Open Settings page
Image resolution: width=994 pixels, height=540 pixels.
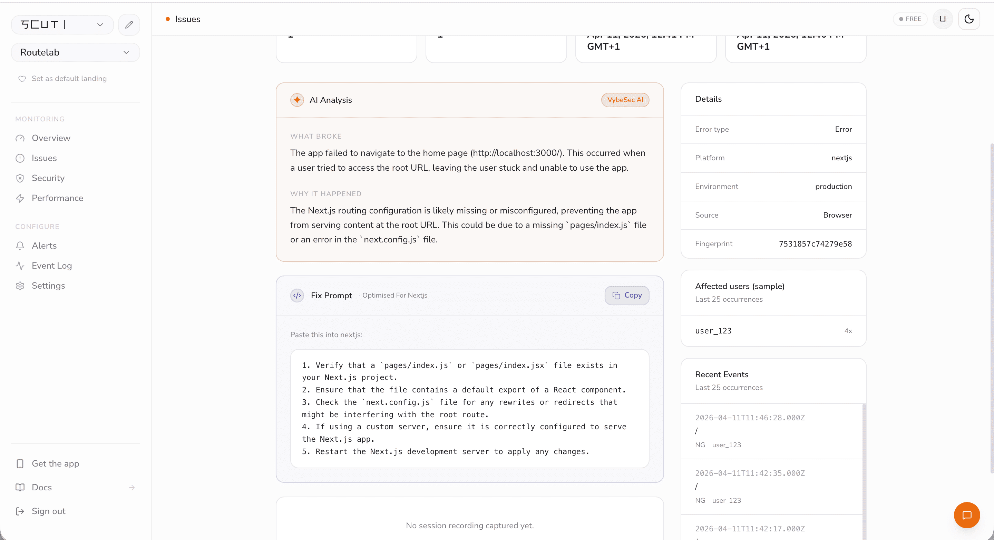pos(48,286)
